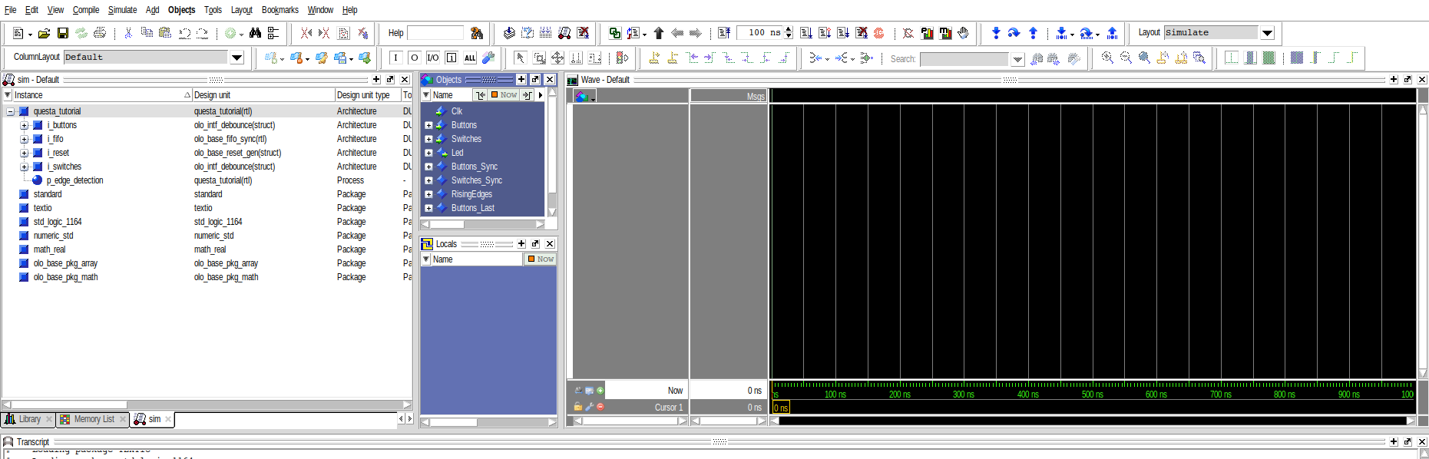The width and height of the screenshot is (1429, 459).
Task: Open a file with the folder icon
Action: [x=45, y=33]
